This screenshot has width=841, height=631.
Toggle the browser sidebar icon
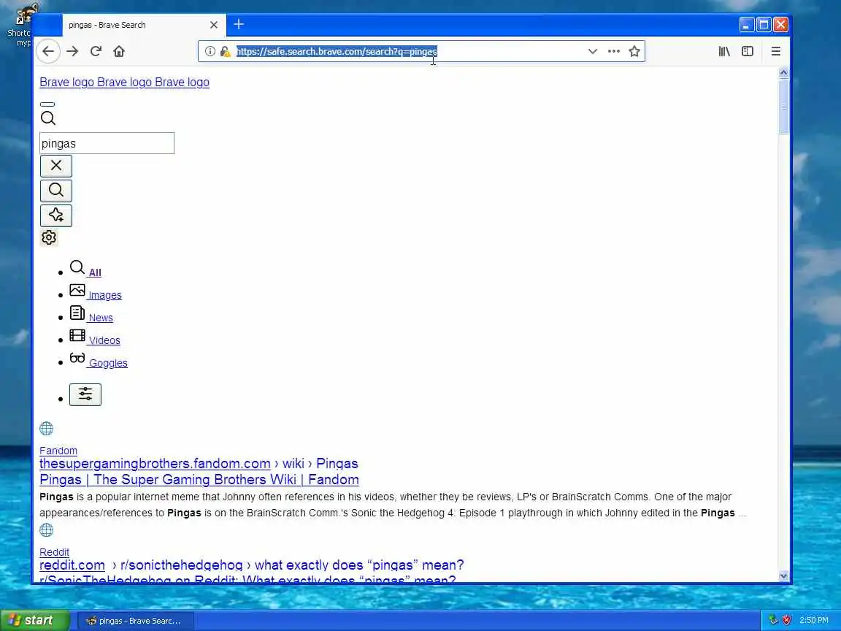(x=748, y=52)
